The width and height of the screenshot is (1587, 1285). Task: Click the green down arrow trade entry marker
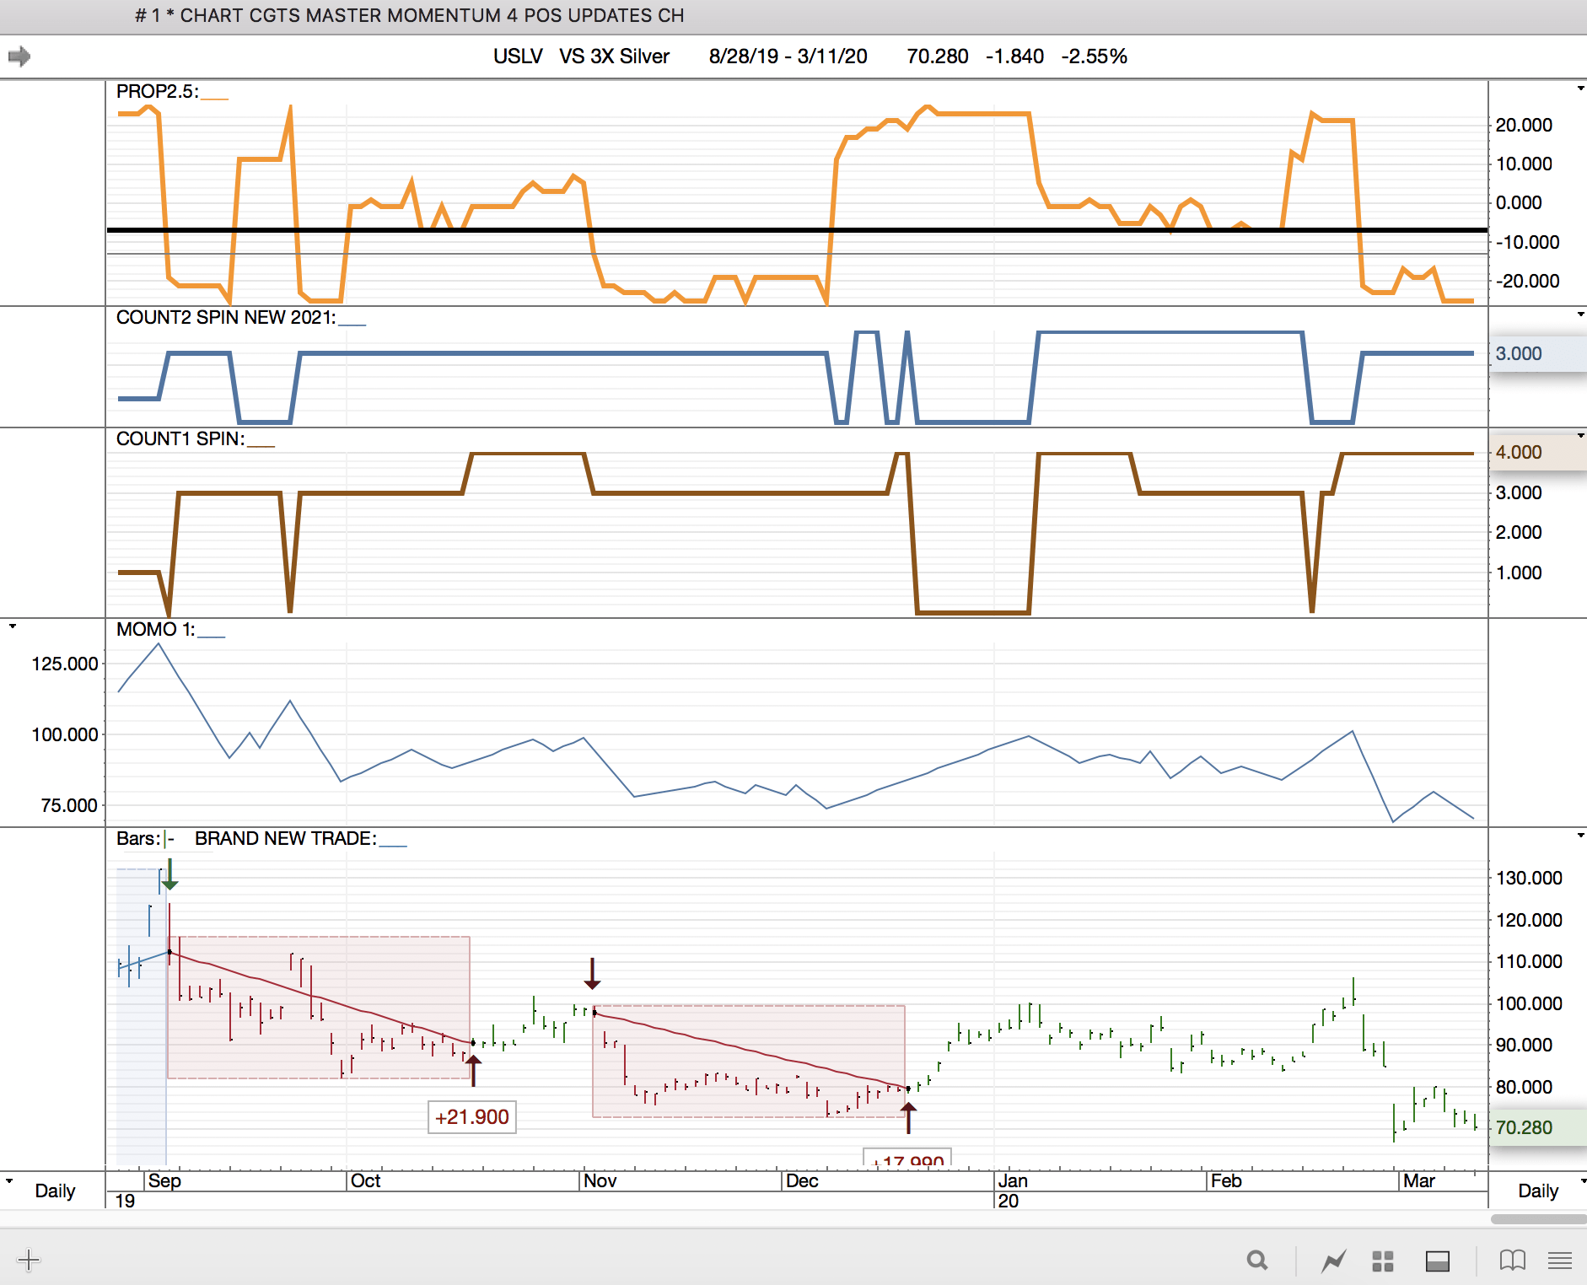coord(170,875)
